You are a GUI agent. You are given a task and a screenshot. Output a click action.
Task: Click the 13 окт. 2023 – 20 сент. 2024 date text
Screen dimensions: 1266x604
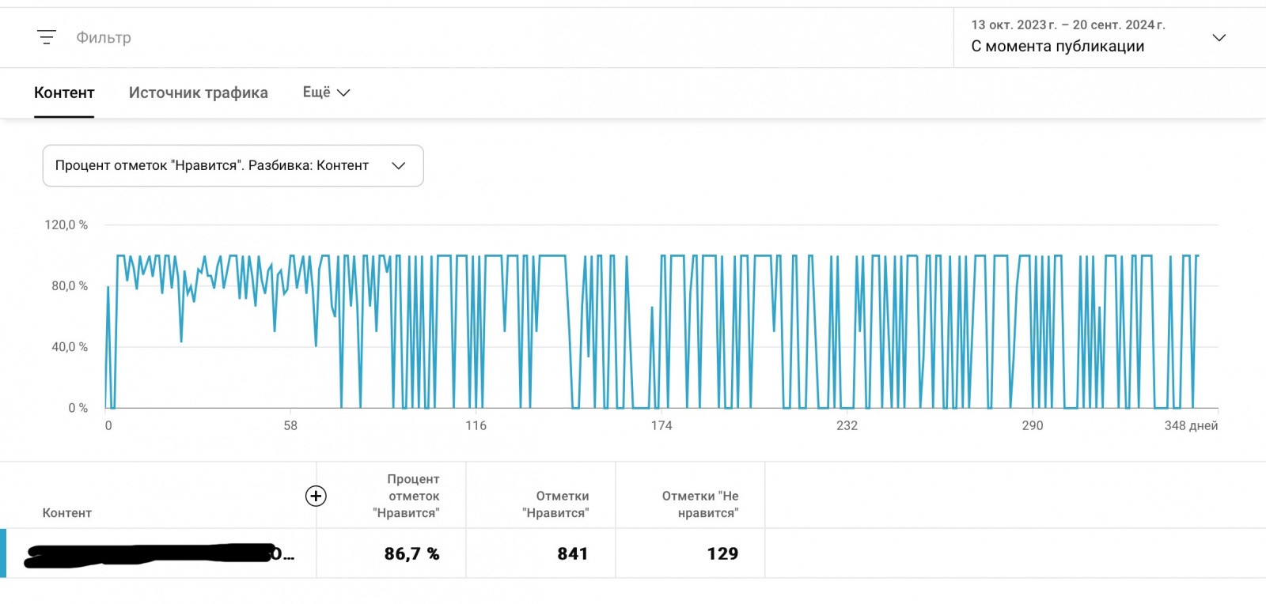click(1068, 25)
